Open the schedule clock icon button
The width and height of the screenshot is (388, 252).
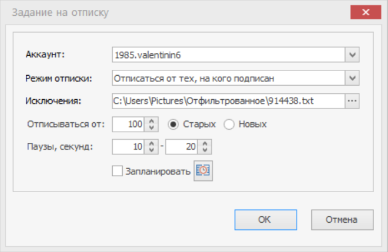(203, 171)
